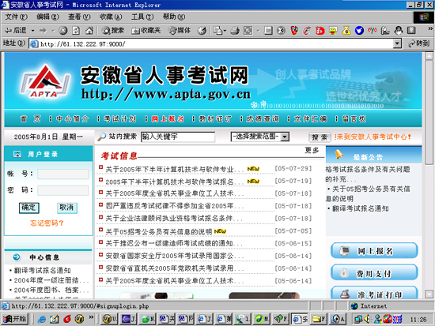Screen dimensions: 435x326
Task: Click the Refresh page icon
Action: [76, 31]
